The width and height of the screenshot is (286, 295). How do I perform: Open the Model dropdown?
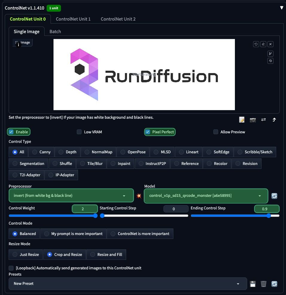point(206,196)
